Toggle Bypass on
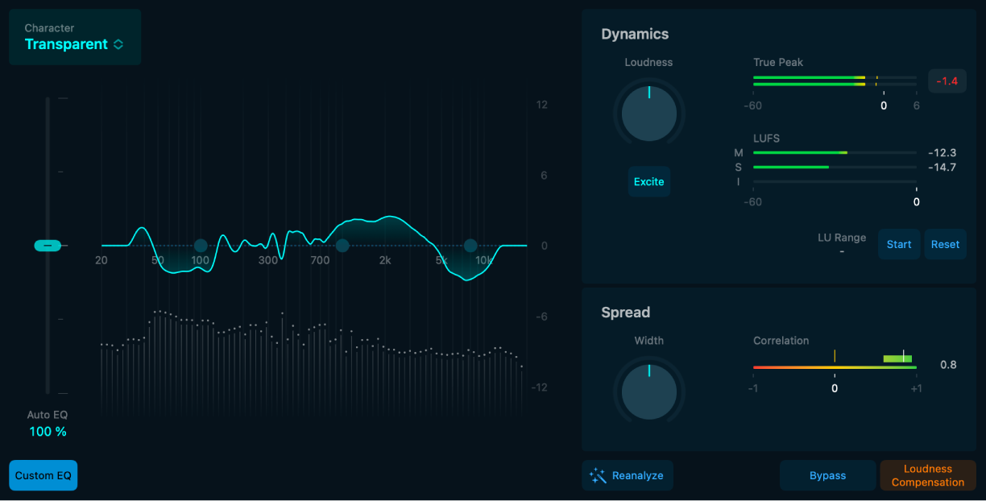 (x=827, y=475)
